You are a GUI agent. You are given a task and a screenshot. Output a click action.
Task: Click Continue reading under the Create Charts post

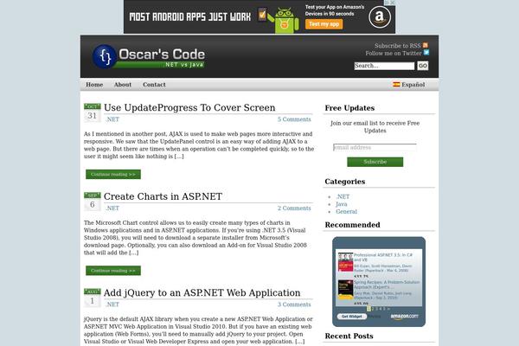point(113,271)
